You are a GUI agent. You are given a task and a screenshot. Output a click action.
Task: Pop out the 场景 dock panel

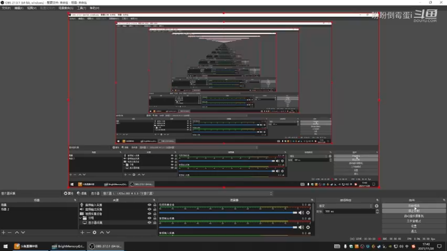pos(75,200)
